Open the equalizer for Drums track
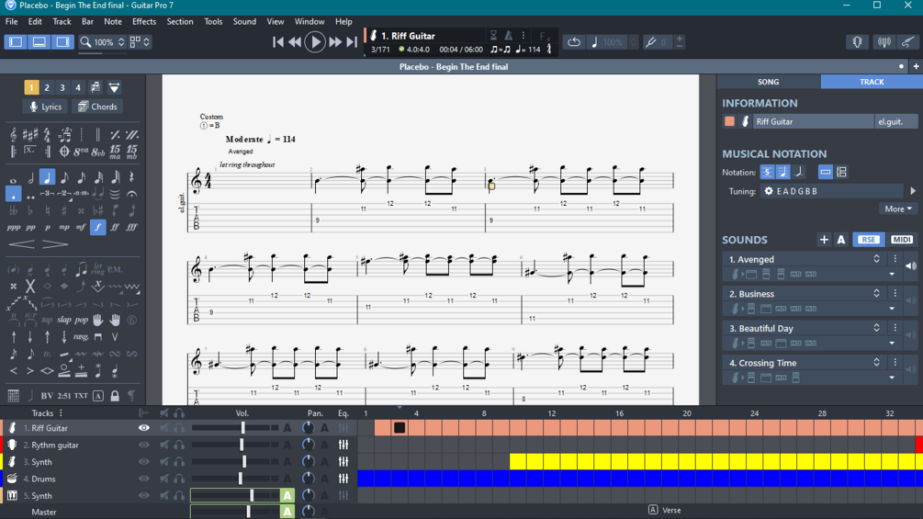 point(343,479)
